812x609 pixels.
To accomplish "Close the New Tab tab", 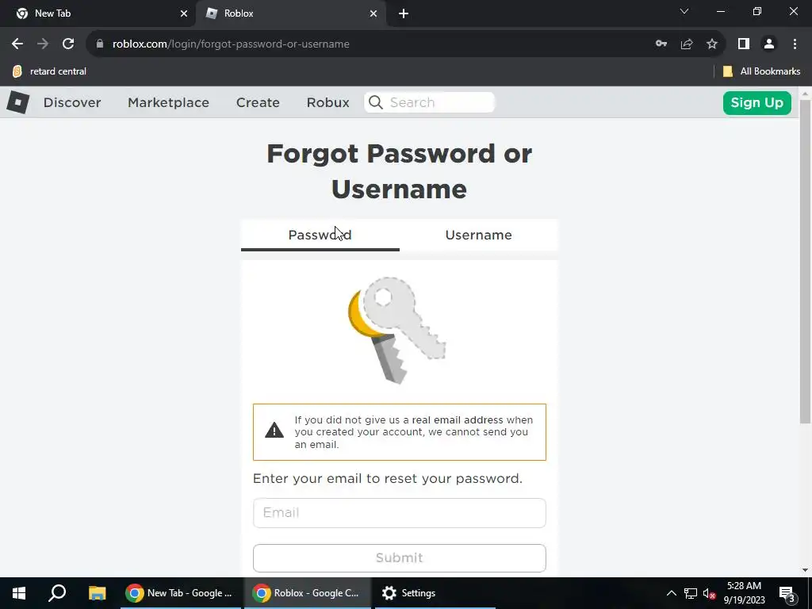I will coord(184,14).
